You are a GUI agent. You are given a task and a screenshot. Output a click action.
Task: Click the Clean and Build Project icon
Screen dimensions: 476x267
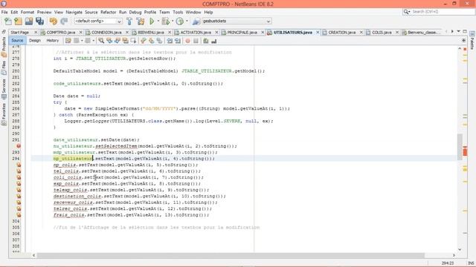(141, 22)
